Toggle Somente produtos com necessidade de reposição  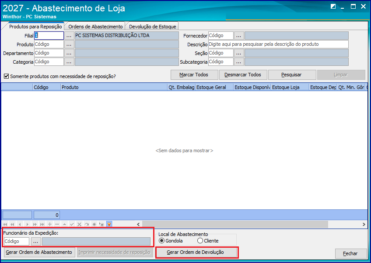click(7, 76)
